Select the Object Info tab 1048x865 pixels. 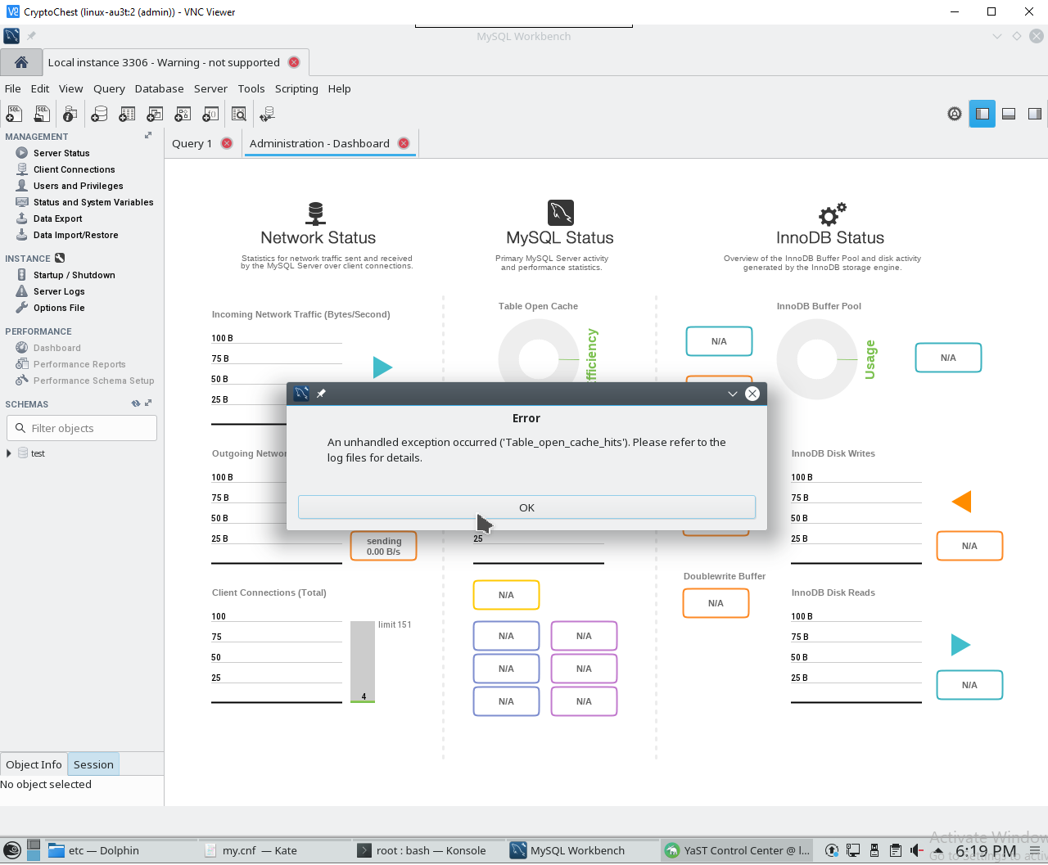click(34, 764)
